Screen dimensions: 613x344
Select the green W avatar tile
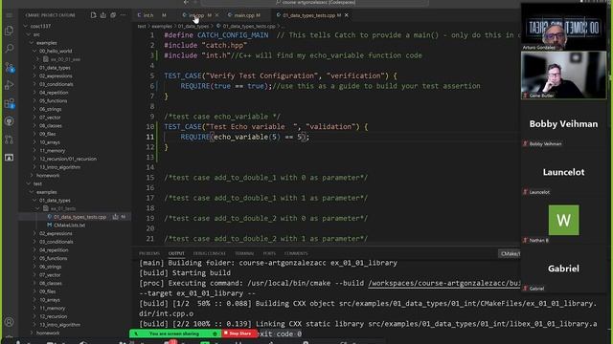[563, 220]
